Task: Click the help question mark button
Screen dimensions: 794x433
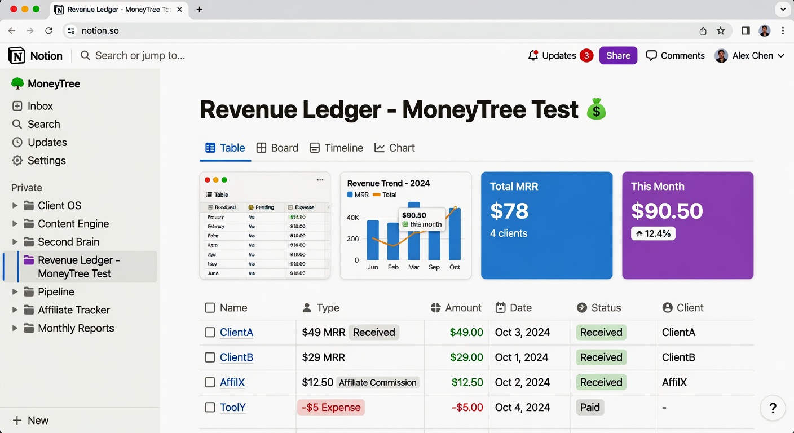Action: tap(773, 408)
